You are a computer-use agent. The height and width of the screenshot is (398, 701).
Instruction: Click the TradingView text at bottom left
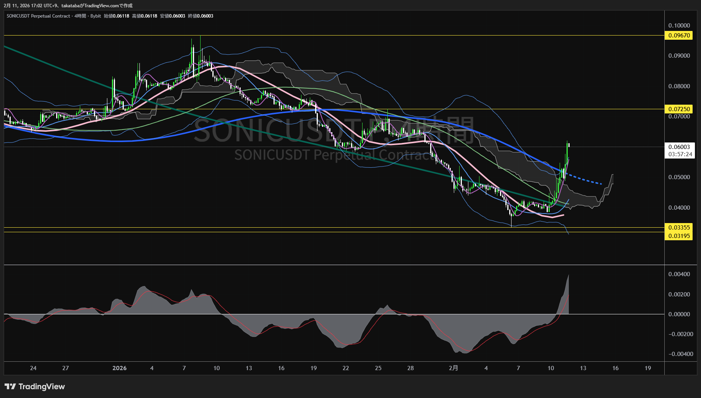[42, 387]
